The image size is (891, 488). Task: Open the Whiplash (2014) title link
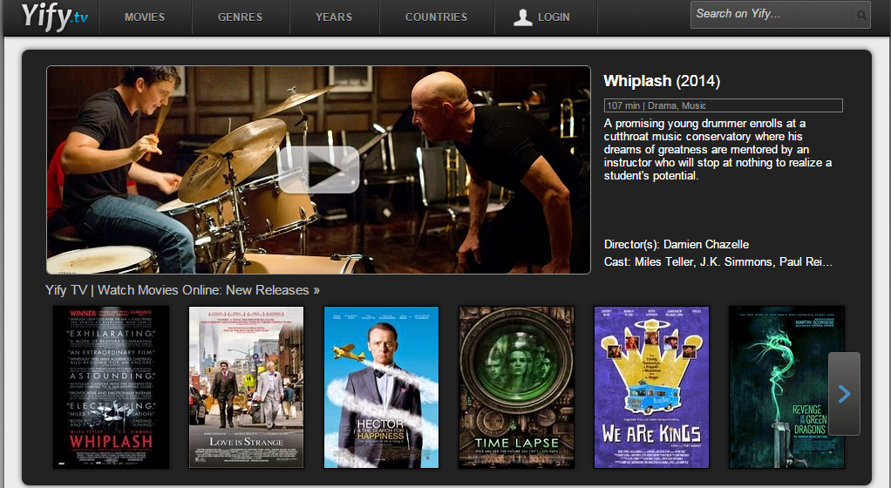tap(662, 81)
